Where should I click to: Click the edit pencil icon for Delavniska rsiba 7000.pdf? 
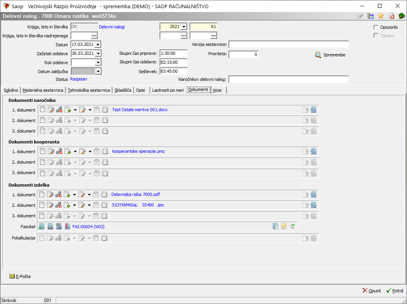click(81, 194)
